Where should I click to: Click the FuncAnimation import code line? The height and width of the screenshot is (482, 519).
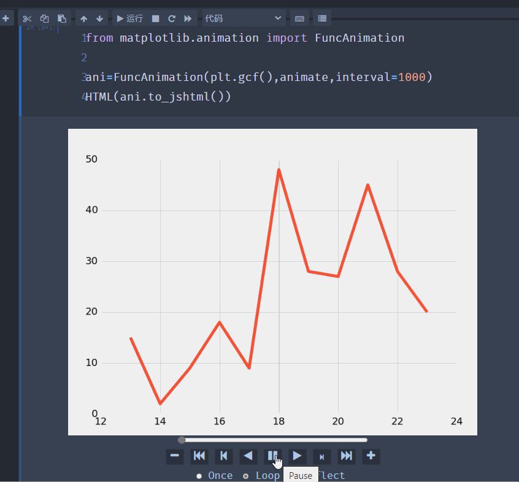[x=245, y=38]
